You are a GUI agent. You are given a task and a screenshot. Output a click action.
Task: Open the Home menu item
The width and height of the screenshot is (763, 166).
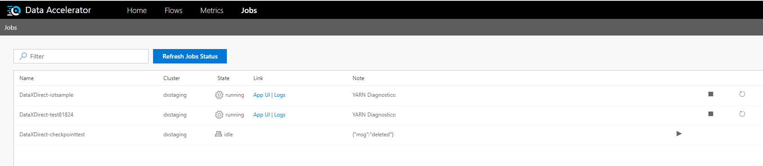coord(137,10)
